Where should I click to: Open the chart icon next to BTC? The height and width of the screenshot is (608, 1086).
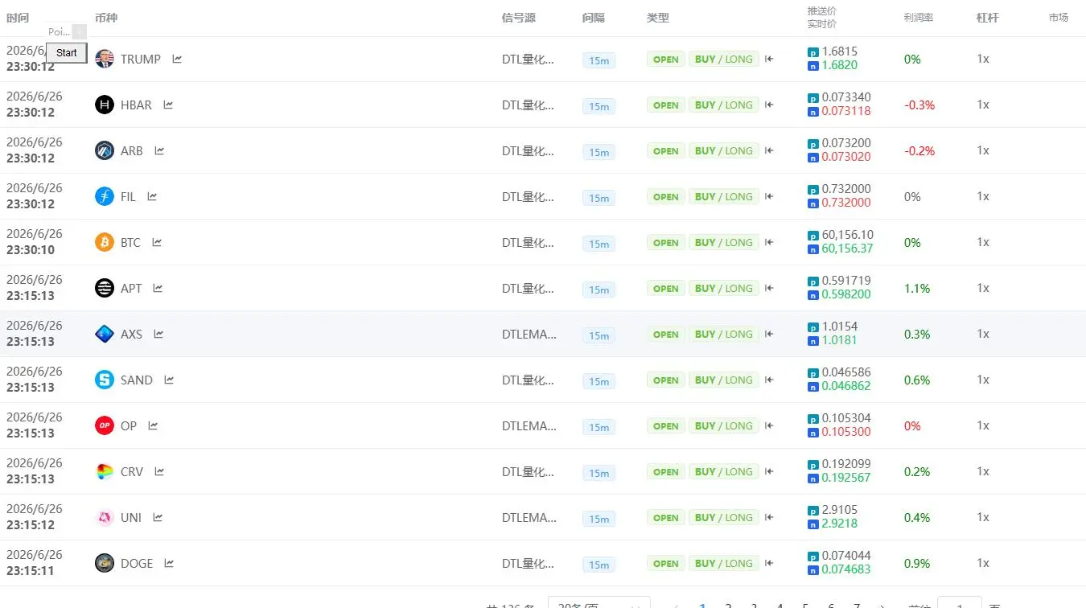(x=157, y=242)
